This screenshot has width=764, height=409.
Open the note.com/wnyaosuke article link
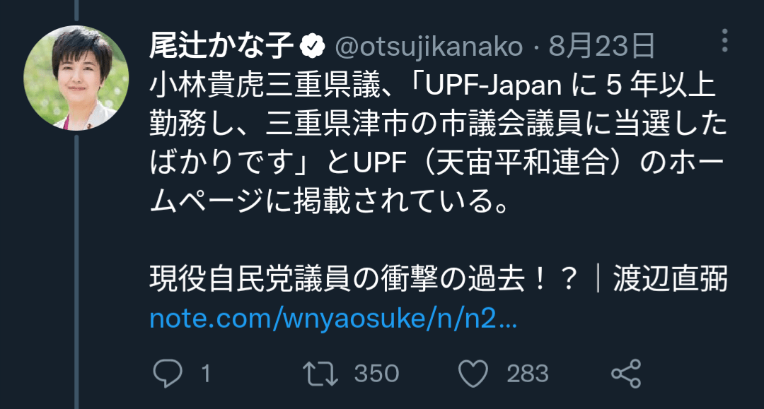point(333,319)
